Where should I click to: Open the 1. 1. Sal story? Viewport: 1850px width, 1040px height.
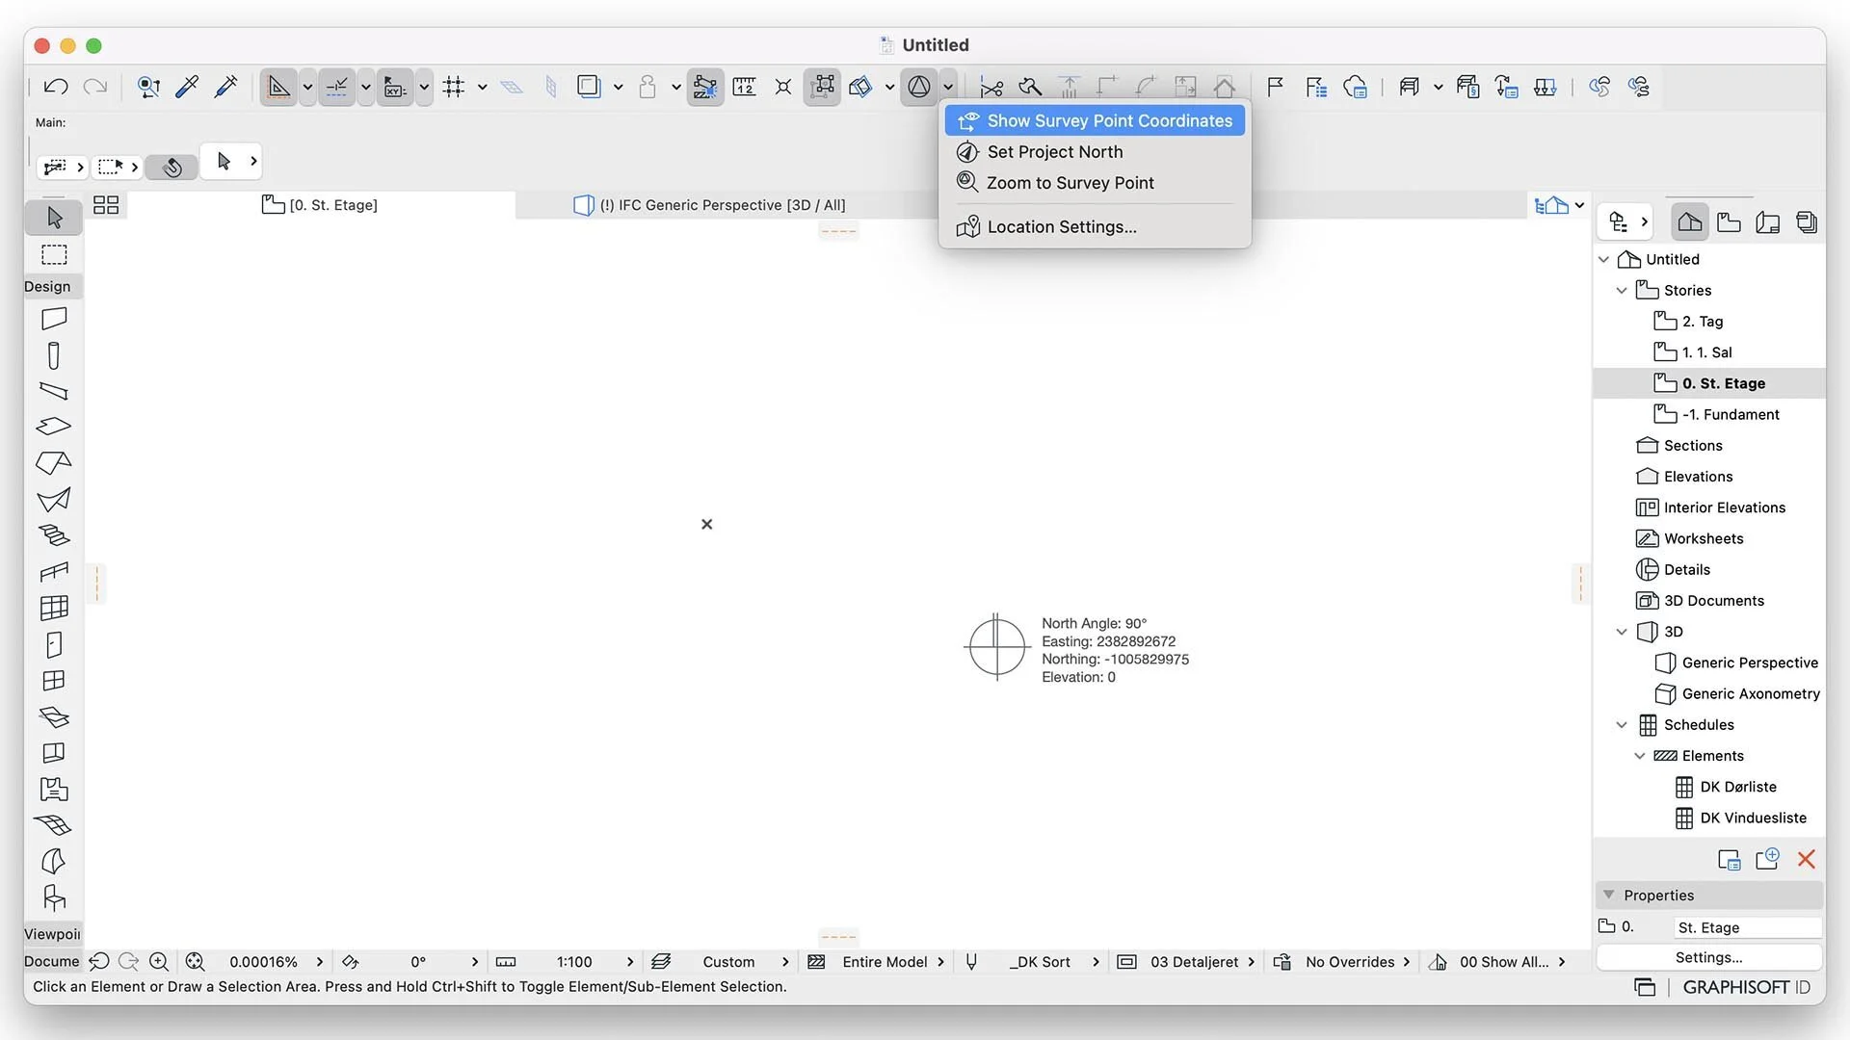[x=1706, y=352]
